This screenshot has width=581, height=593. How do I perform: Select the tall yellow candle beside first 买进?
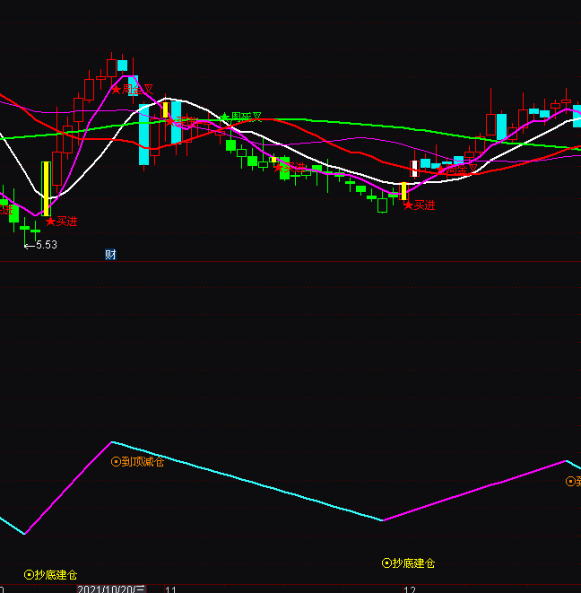(x=46, y=188)
